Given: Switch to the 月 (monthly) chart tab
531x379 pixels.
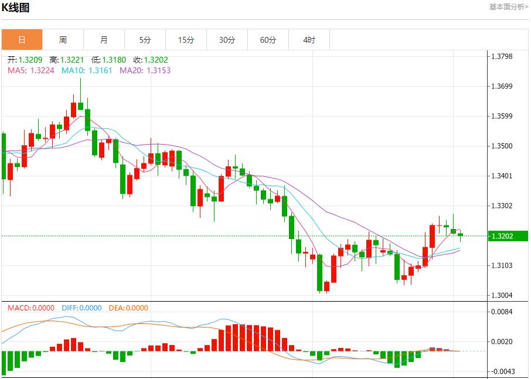Looking at the screenshot, I should click(104, 39).
